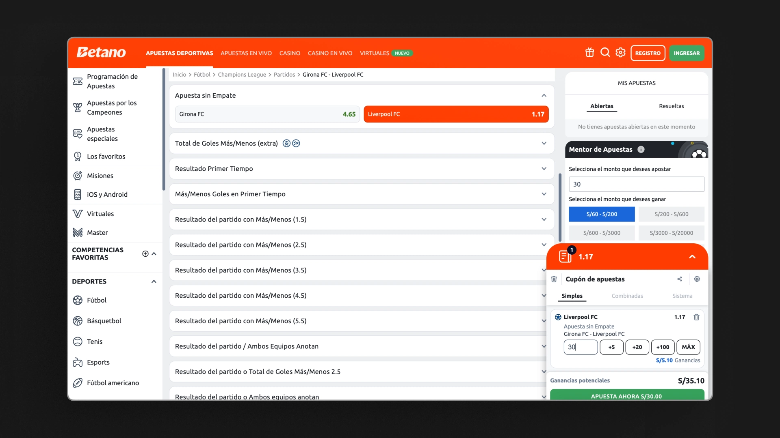Select the S/60 - S/200 winnings range
The width and height of the screenshot is (780, 438).
(602, 214)
